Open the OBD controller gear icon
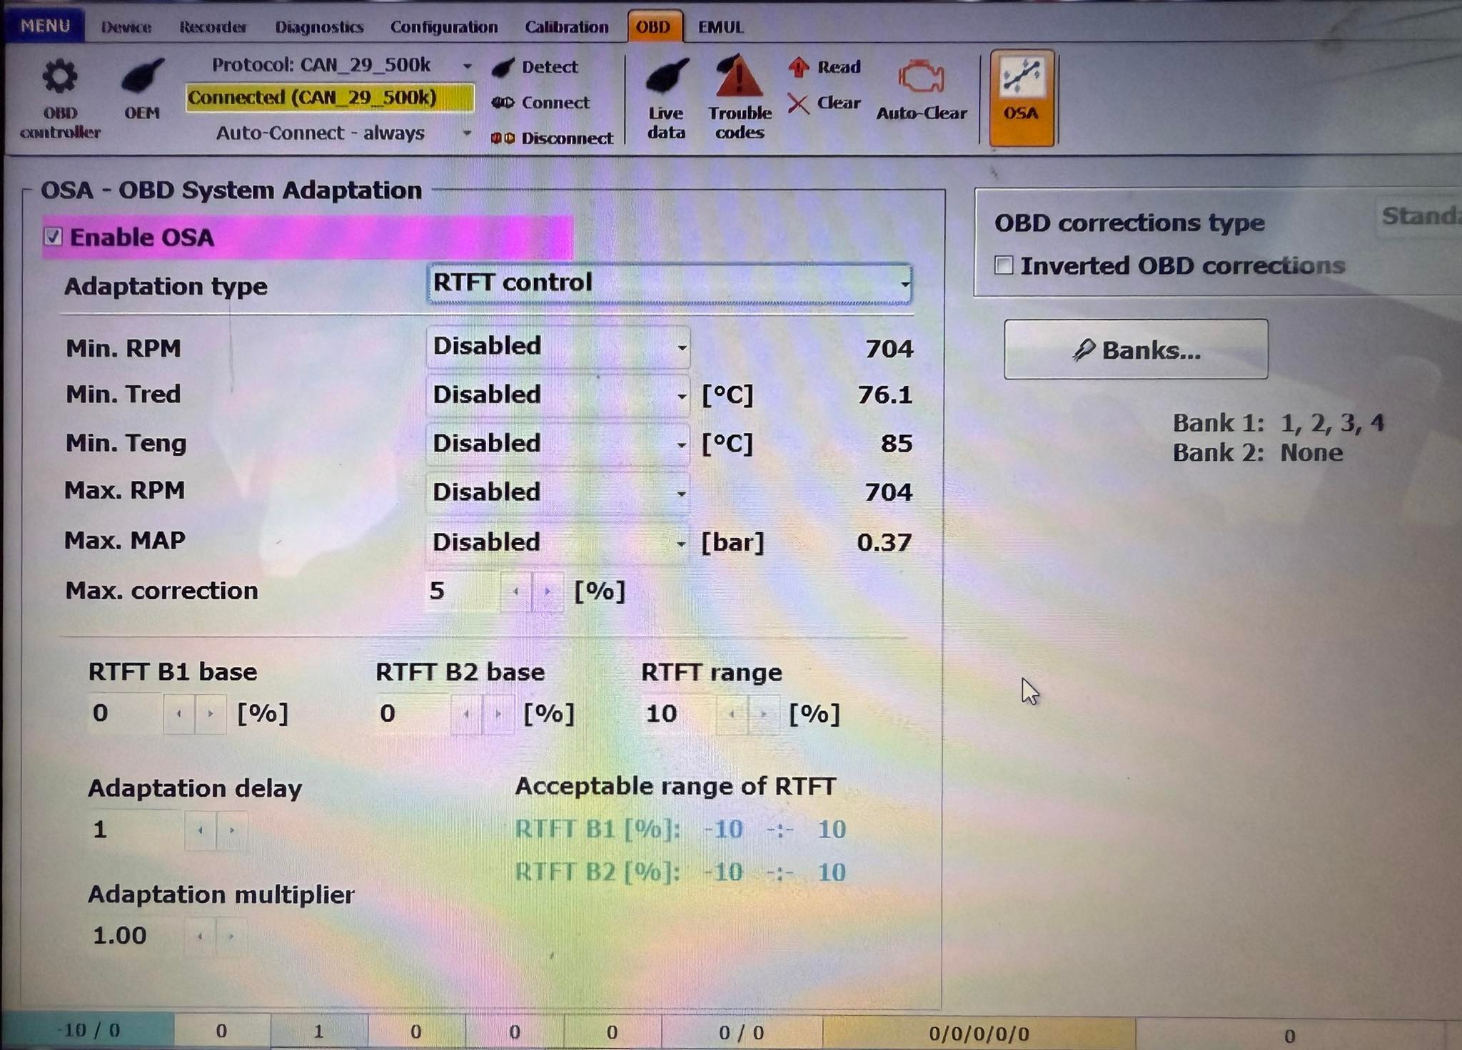This screenshot has height=1050, width=1462. (60, 78)
